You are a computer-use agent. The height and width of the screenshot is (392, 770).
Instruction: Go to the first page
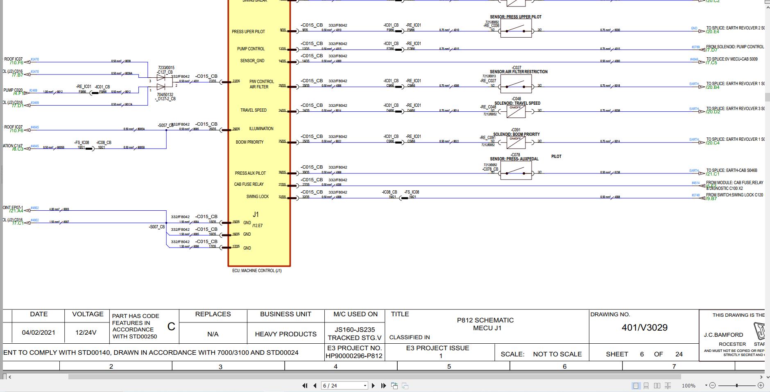pyautogui.click(x=305, y=385)
